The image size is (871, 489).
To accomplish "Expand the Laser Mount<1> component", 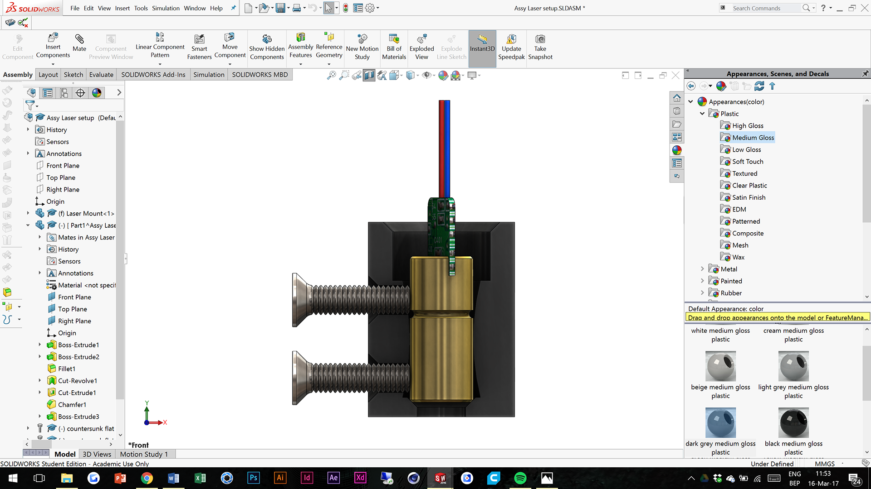I will click(x=28, y=213).
